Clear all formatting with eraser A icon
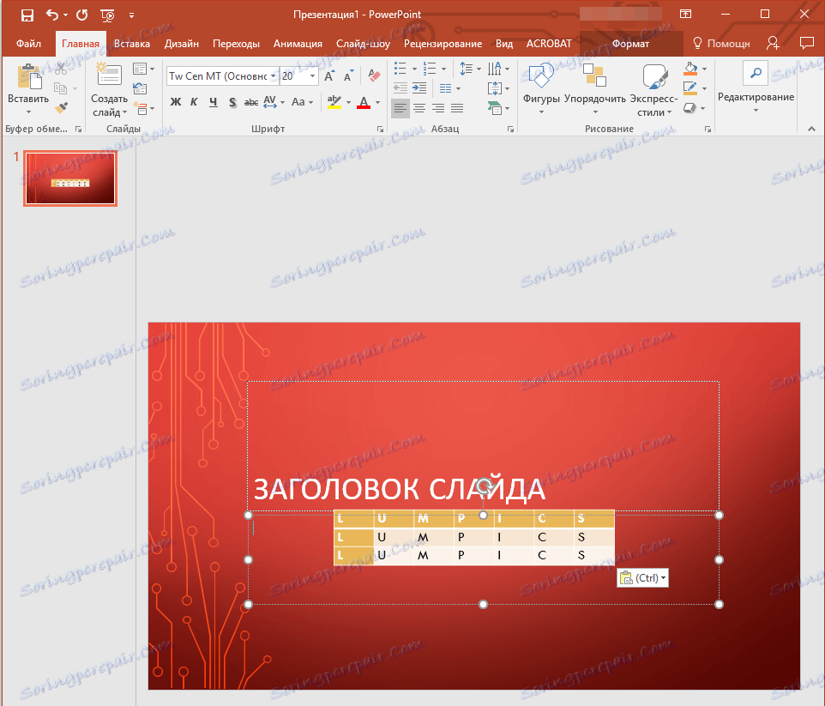 click(x=374, y=75)
